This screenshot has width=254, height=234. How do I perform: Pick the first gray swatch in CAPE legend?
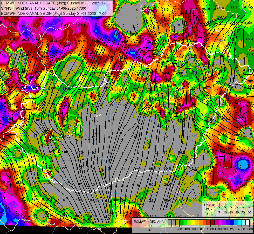[170, 223]
